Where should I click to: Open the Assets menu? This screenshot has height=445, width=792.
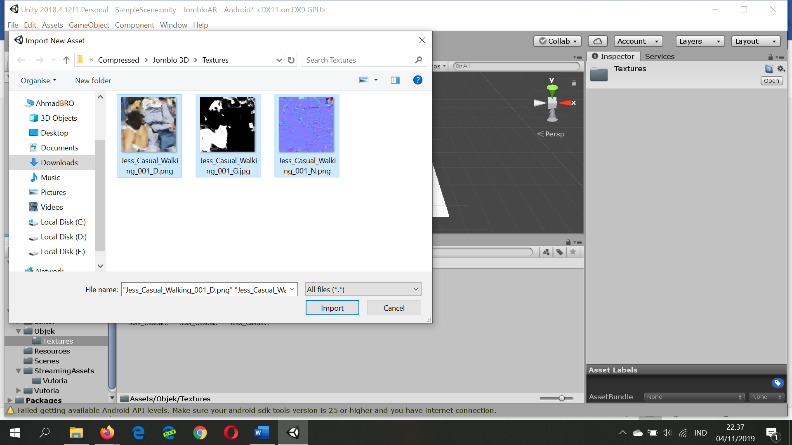(52, 25)
